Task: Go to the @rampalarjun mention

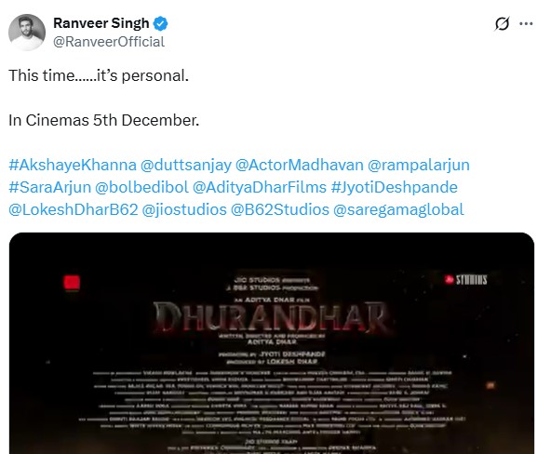Action: click(419, 165)
